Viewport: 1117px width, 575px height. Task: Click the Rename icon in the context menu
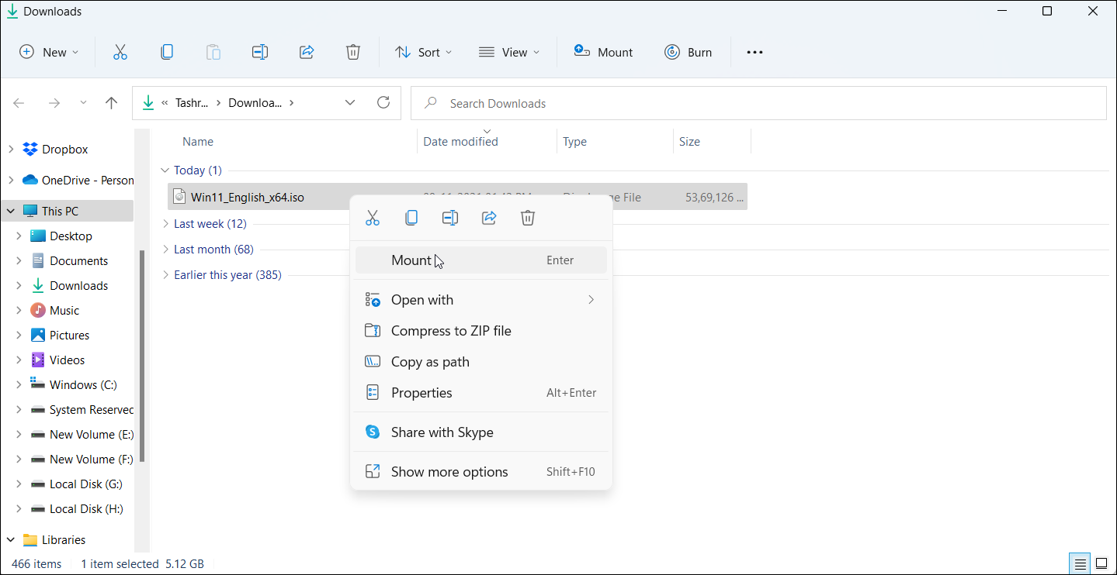tap(450, 218)
